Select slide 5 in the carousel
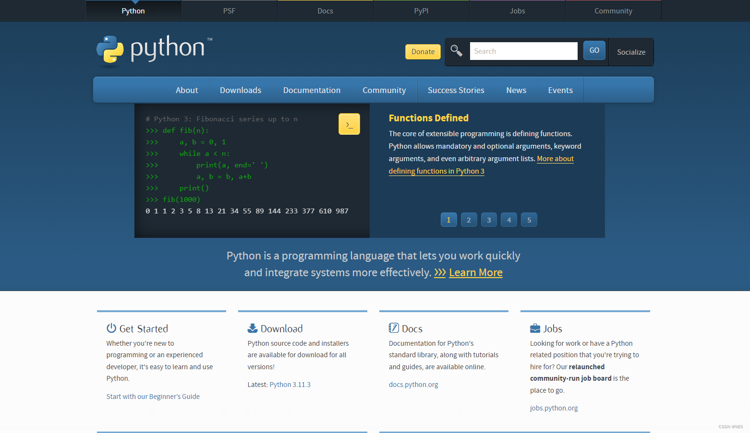This screenshot has width=750, height=433. pos(529,220)
